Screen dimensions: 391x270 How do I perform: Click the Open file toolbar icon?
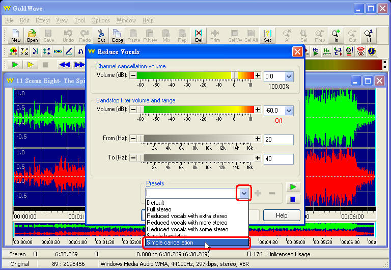(32, 36)
